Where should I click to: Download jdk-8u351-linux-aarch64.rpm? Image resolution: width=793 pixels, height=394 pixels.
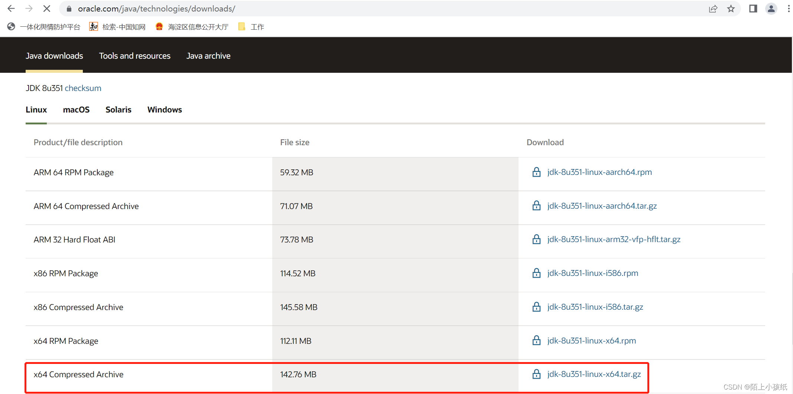pyautogui.click(x=599, y=172)
